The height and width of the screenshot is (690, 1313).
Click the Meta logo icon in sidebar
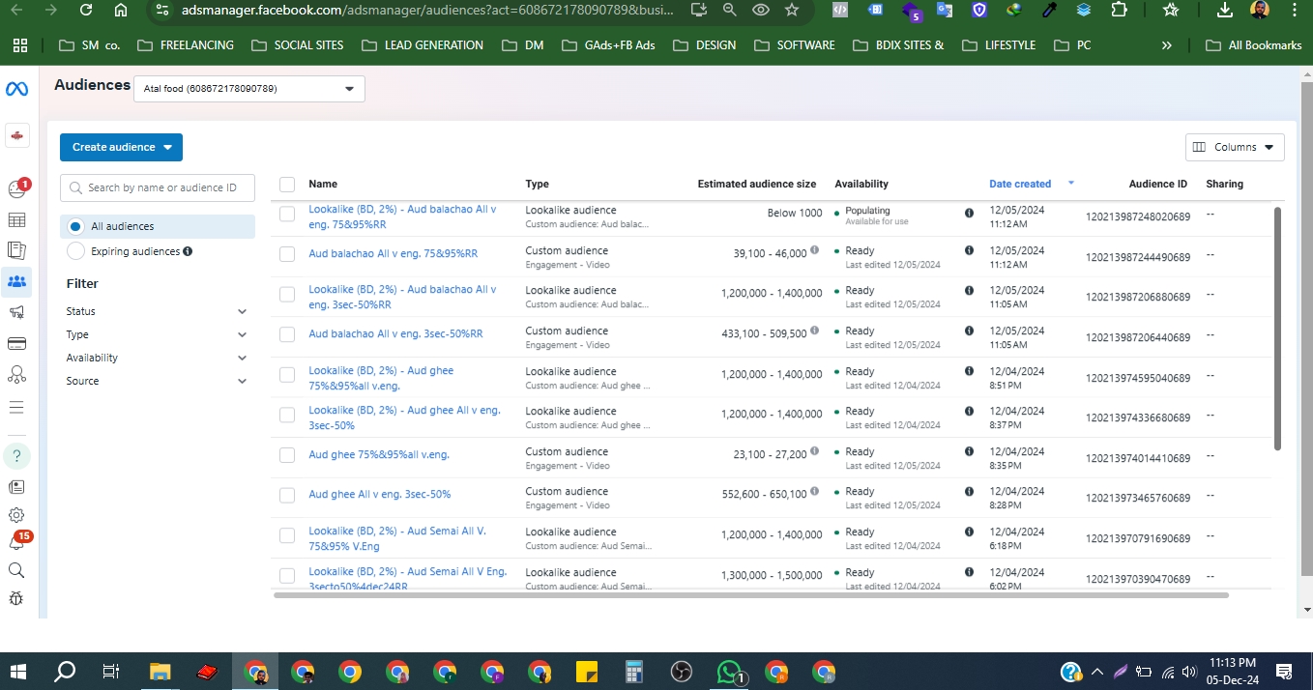(16, 89)
